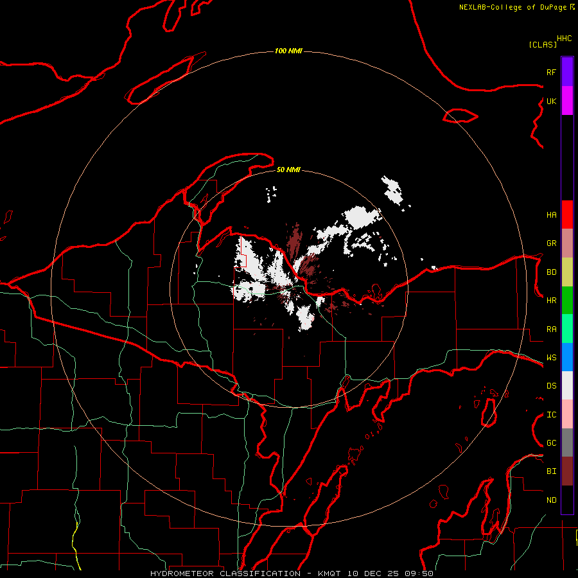This screenshot has height=578, width=578.
Task: Click the HA red legend swatch
Action: pos(567,215)
